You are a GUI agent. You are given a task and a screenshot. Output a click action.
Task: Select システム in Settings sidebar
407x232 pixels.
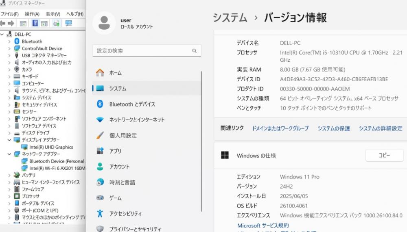[x=147, y=89]
